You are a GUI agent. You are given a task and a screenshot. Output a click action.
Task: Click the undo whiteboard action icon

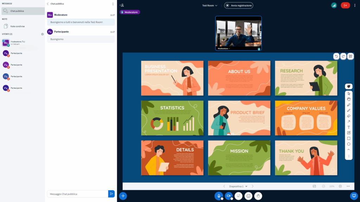pyautogui.click(x=336, y=56)
